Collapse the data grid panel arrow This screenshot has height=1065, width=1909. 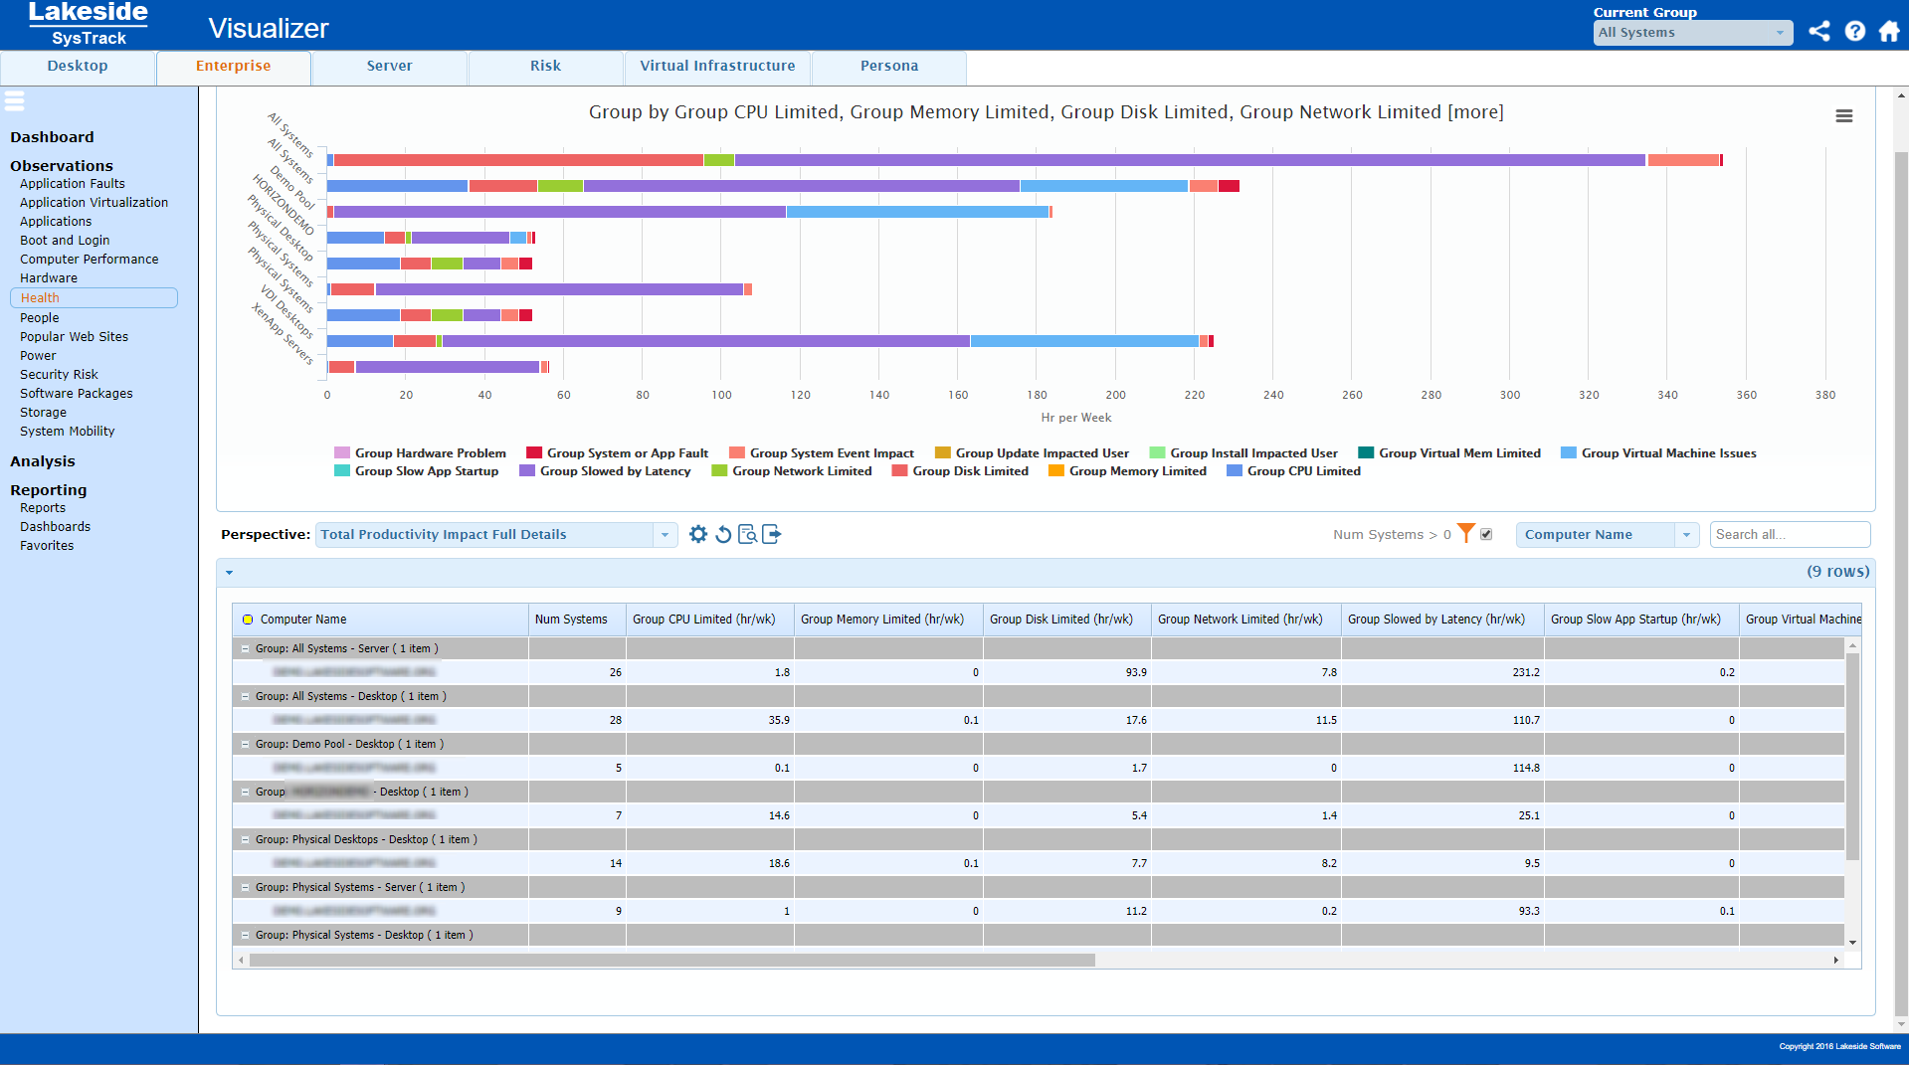(230, 573)
